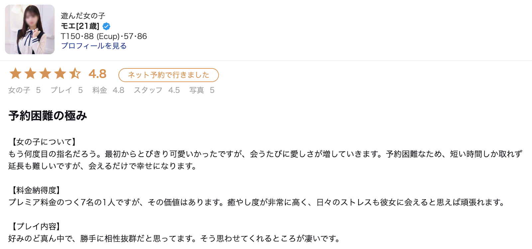Click the half-filled fifth rating star
Screen dimensions: 532x249
pos(75,73)
